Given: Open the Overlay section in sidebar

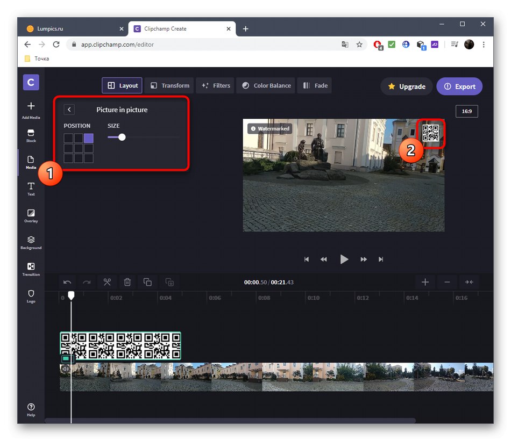Looking at the screenshot, I should click(x=31, y=216).
